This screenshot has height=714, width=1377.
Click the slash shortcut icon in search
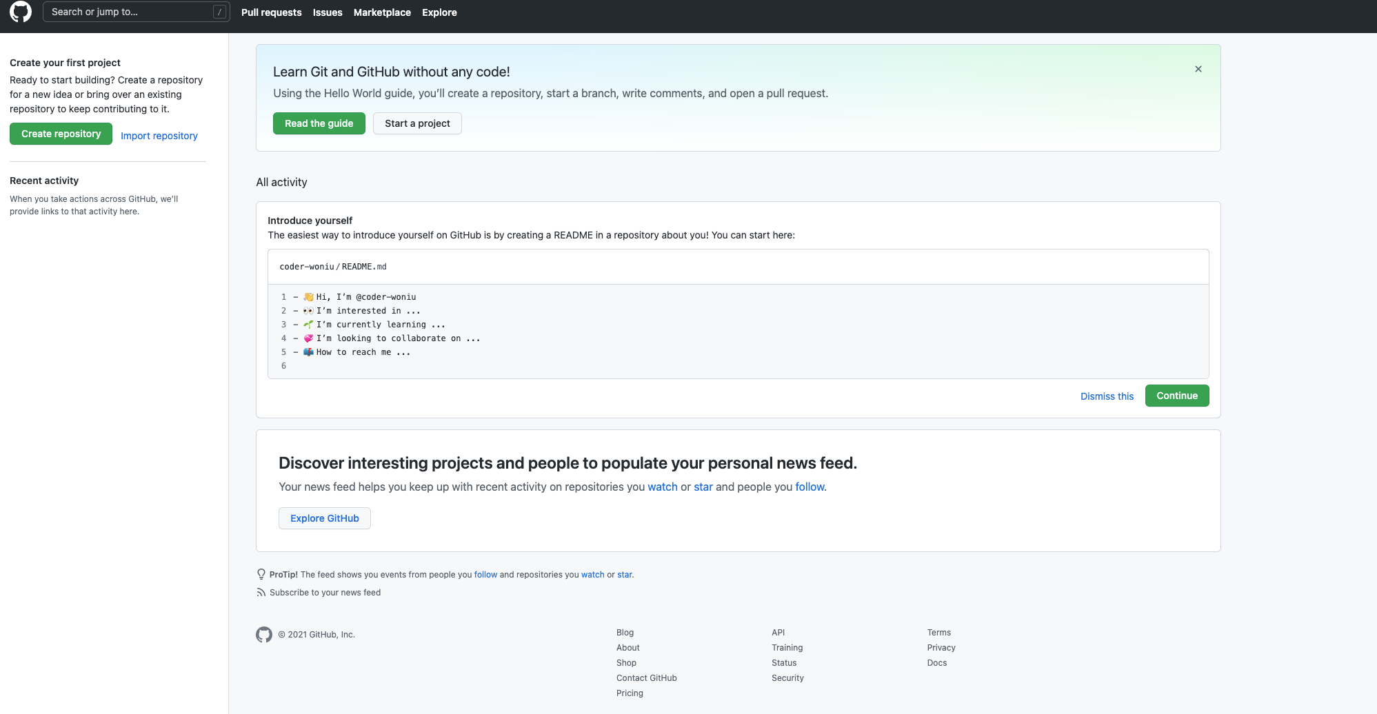coord(220,12)
